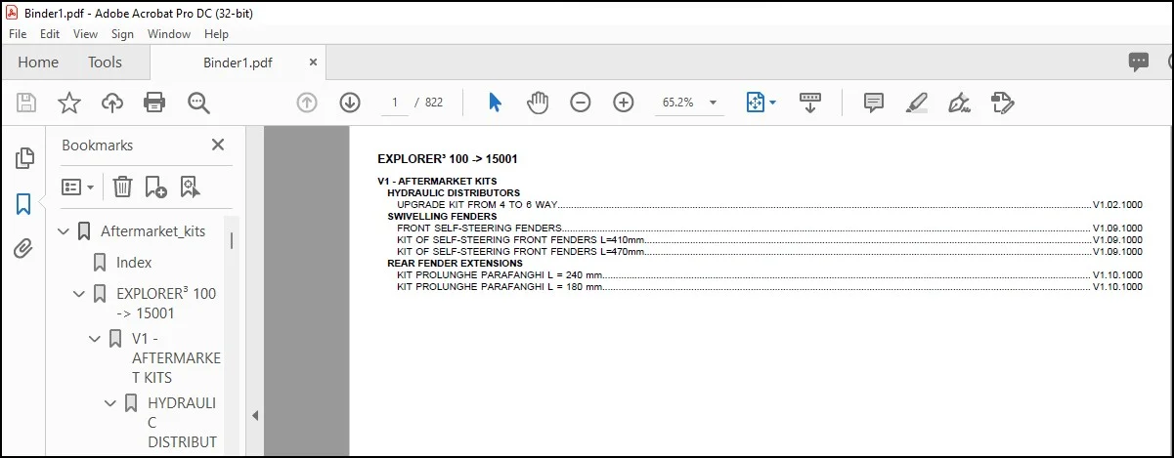The width and height of the screenshot is (1174, 458).
Task: Click the V1.02.1000 page reference
Action: 1117,205
